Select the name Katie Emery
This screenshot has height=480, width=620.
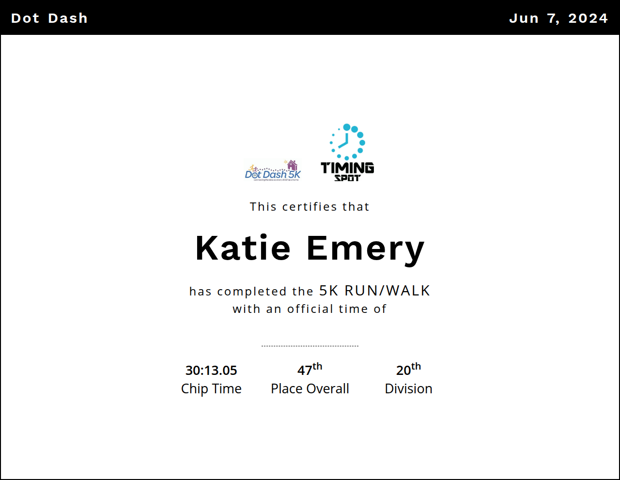[310, 248]
